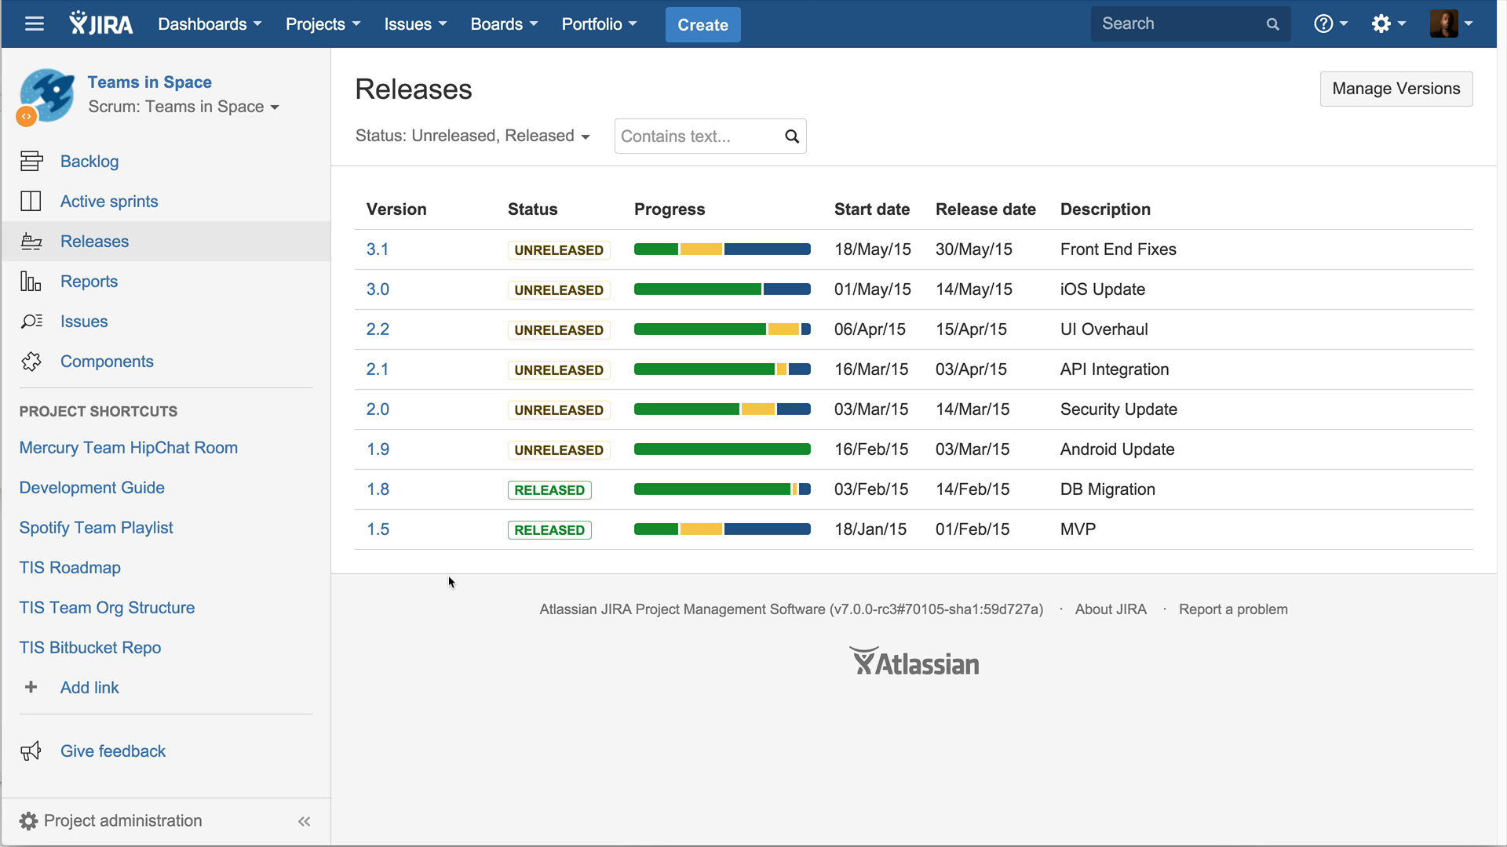This screenshot has width=1507, height=847.
Task: Open the Portfolio menu
Action: [x=599, y=24]
